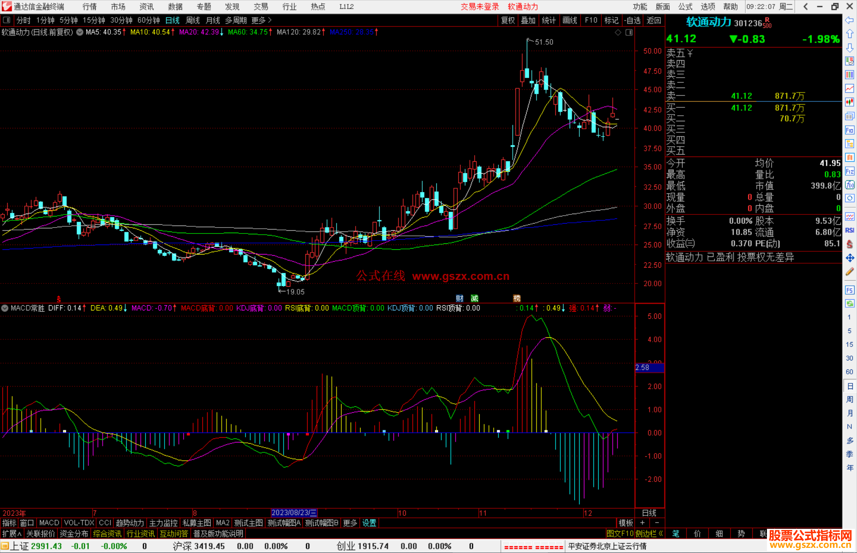Click the 画线 draw line button
Image resolution: width=857 pixels, height=553 pixels.
click(x=570, y=20)
